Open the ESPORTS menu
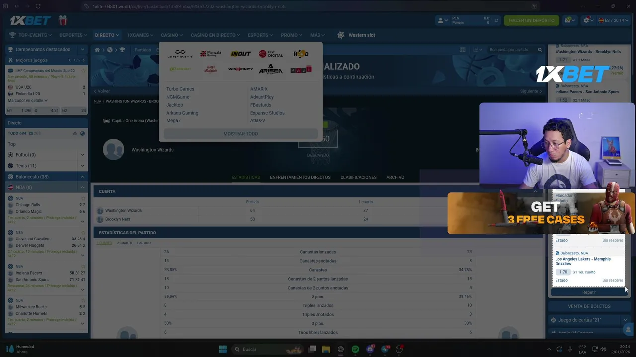 pos(260,35)
